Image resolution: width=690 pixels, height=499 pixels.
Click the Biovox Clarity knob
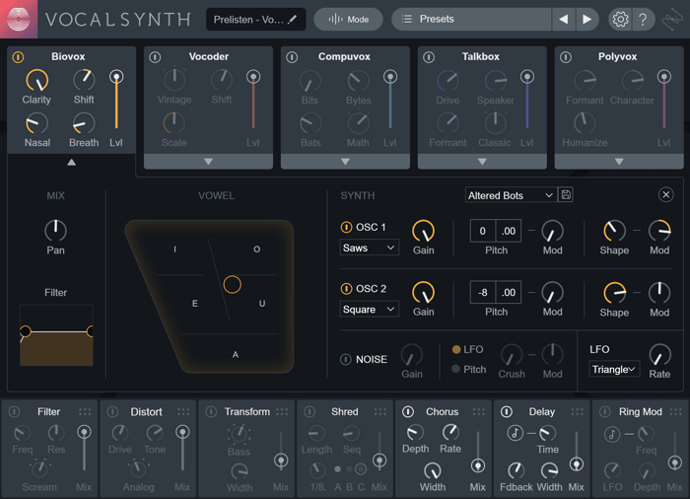click(x=37, y=81)
